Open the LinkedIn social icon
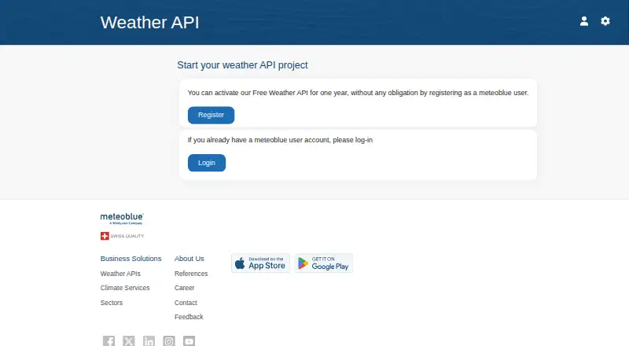Screen dimensions: 629x346 click(x=149, y=341)
